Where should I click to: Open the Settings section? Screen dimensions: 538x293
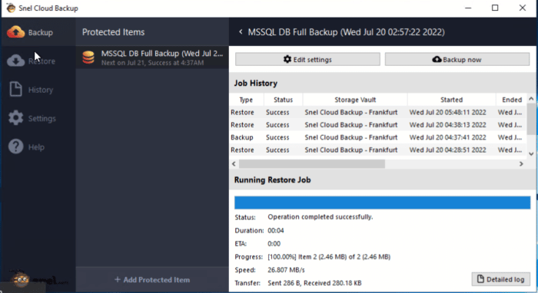[38, 118]
